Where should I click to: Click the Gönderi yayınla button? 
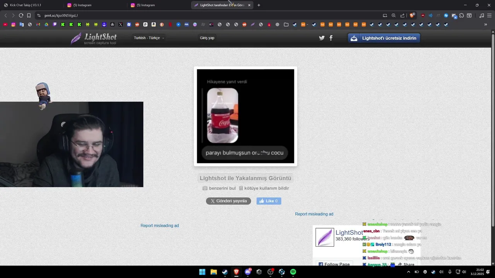click(x=229, y=201)
